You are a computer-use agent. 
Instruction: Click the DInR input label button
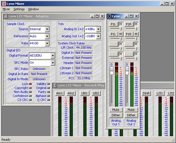click(x=146, y=93)
